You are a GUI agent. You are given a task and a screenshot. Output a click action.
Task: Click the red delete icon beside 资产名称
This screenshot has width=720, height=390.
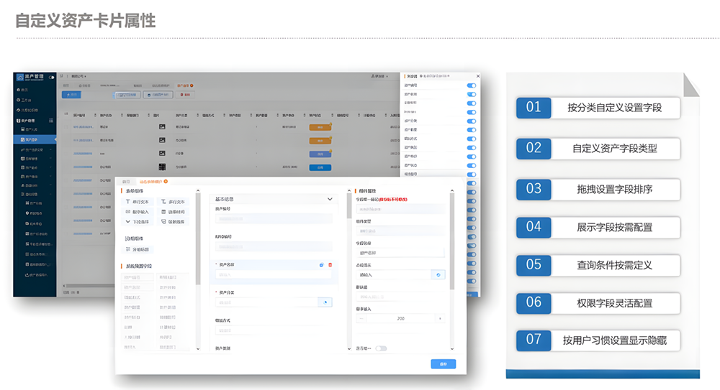point(330,265)
